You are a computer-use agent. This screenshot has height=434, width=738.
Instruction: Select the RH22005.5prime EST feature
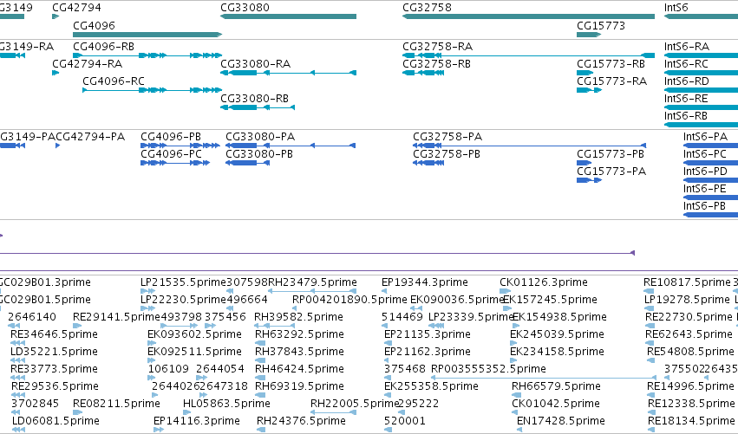coord(333,412)
